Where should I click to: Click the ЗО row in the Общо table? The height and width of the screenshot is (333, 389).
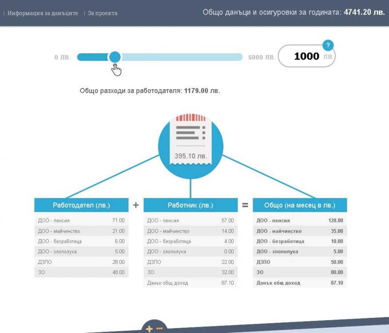click(x=300, y=272)
